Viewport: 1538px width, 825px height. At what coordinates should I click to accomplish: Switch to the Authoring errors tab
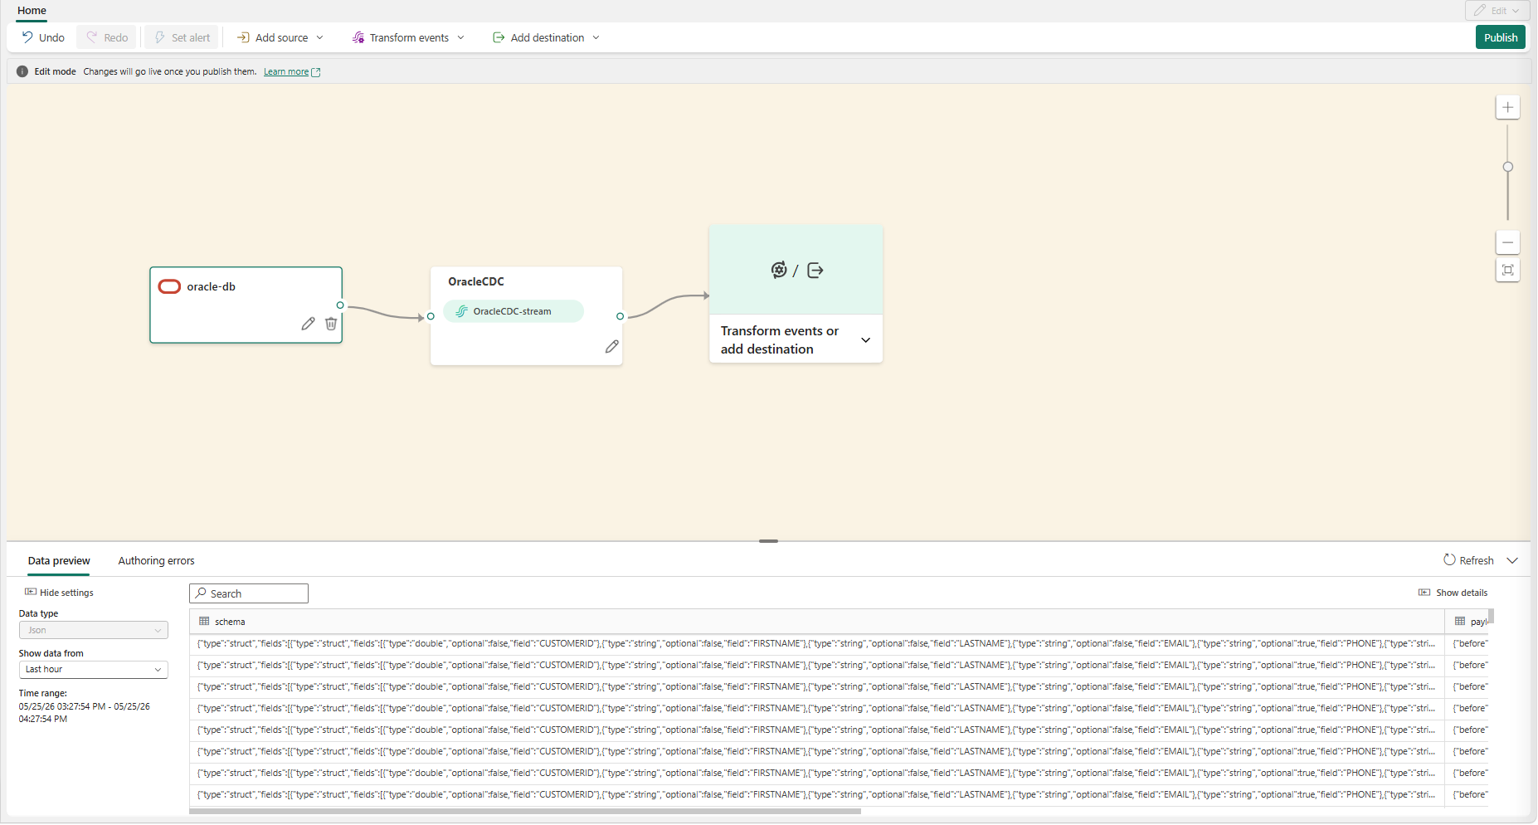click(x=156, y=561)
